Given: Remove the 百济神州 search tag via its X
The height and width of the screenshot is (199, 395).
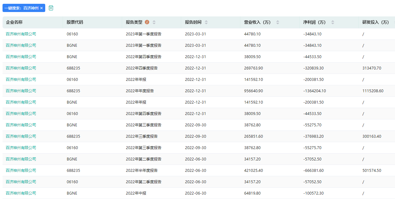Looking at the screenshot, I should pos(41,8).
